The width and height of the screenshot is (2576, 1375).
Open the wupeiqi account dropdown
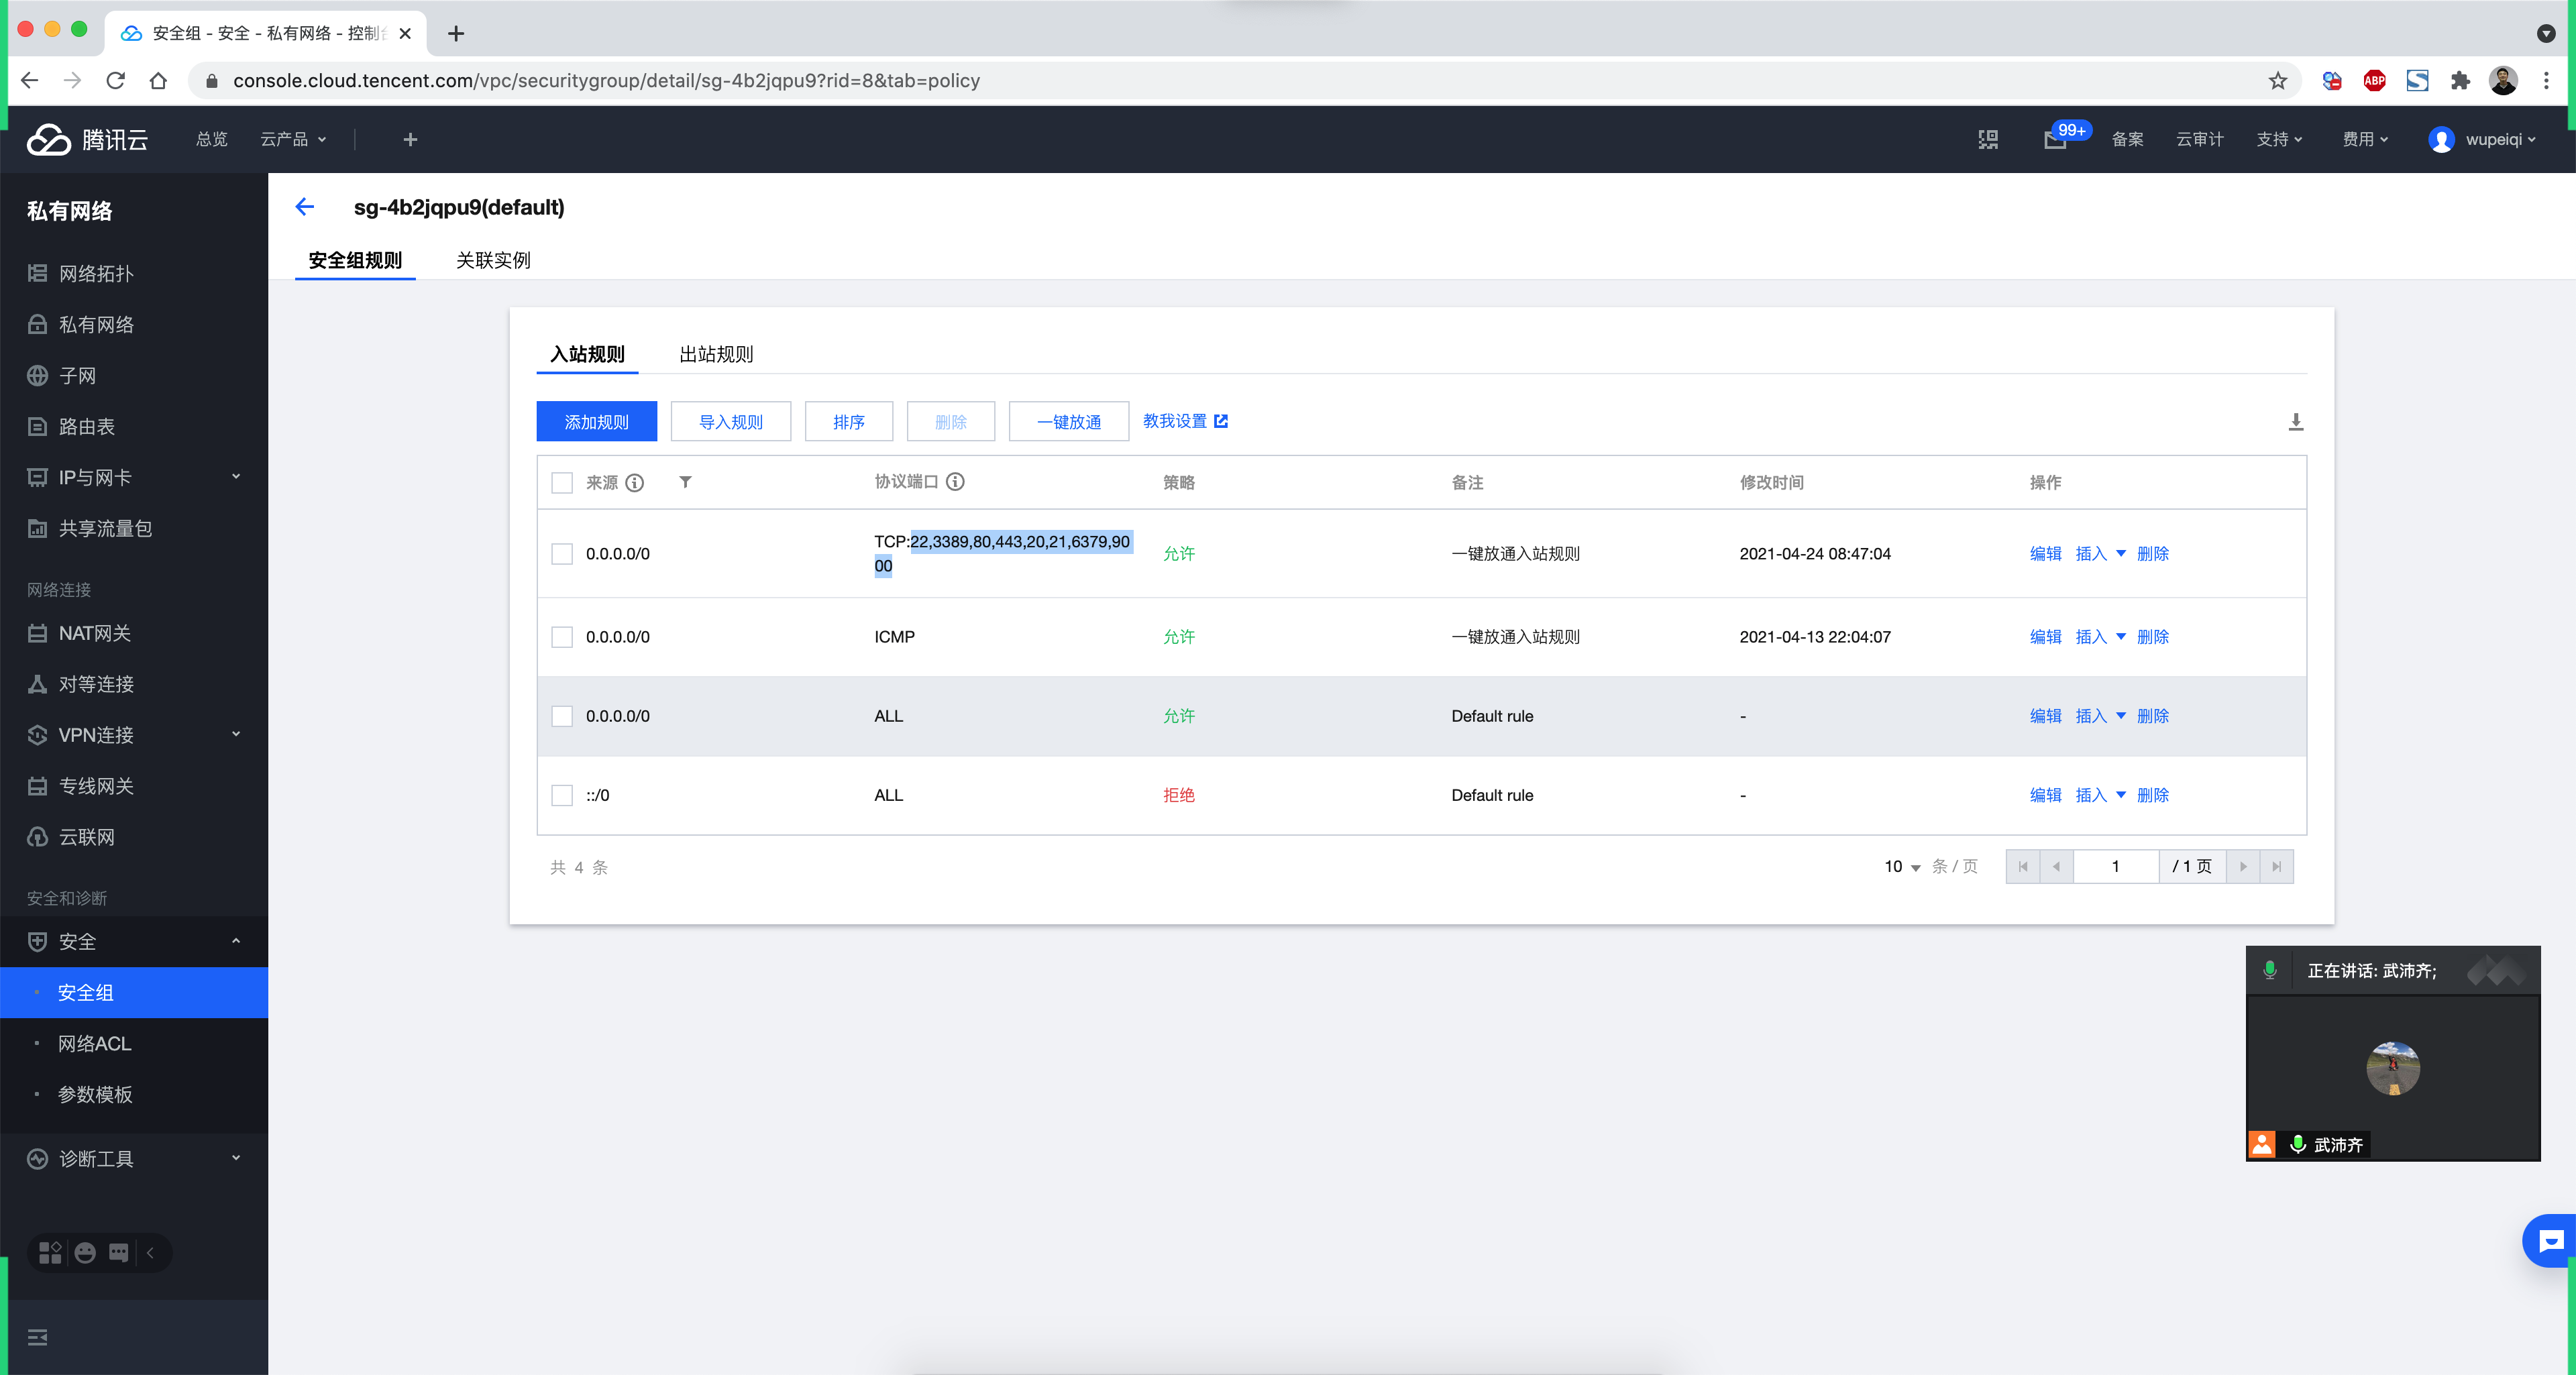pos(2483,140)
